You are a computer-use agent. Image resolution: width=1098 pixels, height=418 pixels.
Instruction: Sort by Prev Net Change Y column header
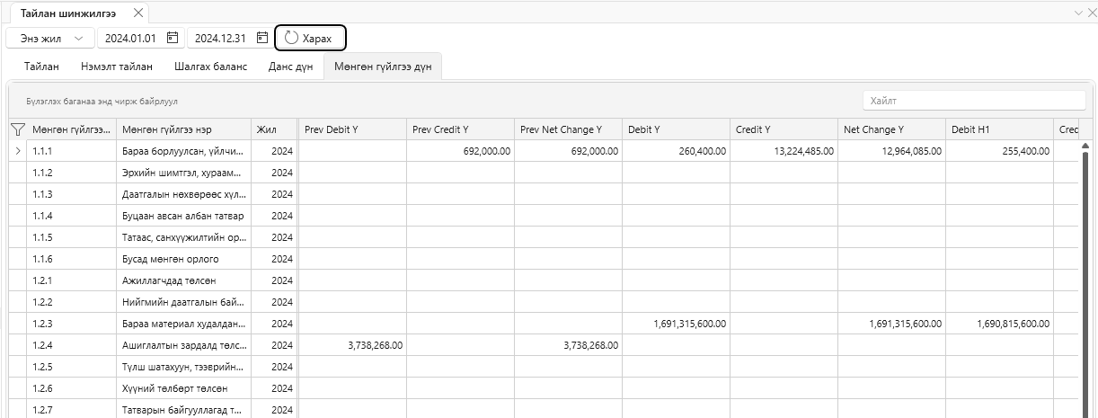point(568,129)
